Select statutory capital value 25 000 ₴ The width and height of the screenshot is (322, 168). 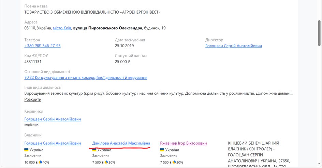tap(122, 62)
